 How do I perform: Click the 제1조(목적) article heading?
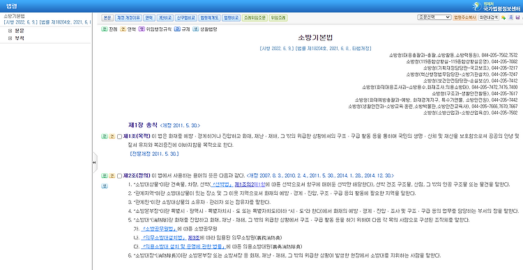click(137, 136)
